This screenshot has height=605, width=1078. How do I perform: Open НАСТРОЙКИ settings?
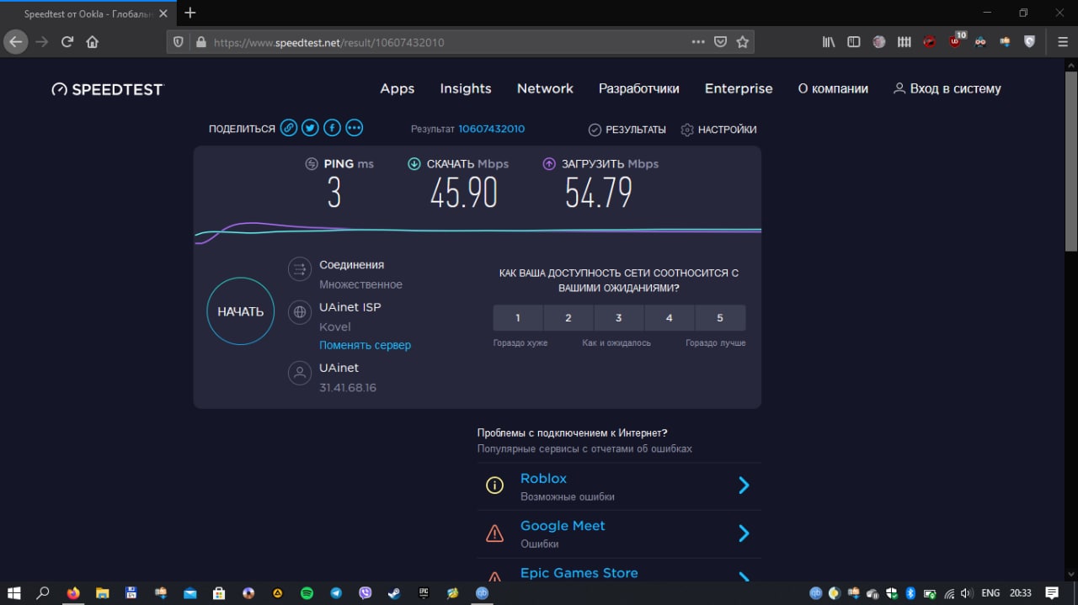tap(718, 130)
